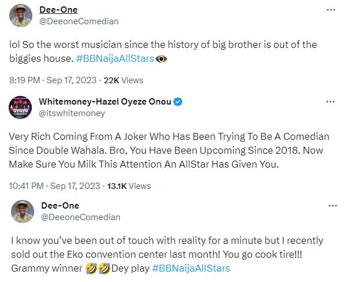The width and height of the screenshot is (351, 282).
Task: Open the first tweet's three-dot more menu
Action: click(330, 10)
